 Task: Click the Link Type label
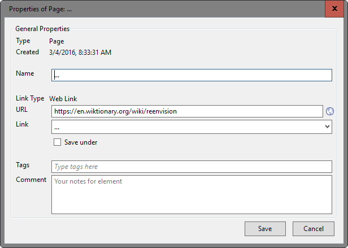pyautogui.click(x=30, y=98)
